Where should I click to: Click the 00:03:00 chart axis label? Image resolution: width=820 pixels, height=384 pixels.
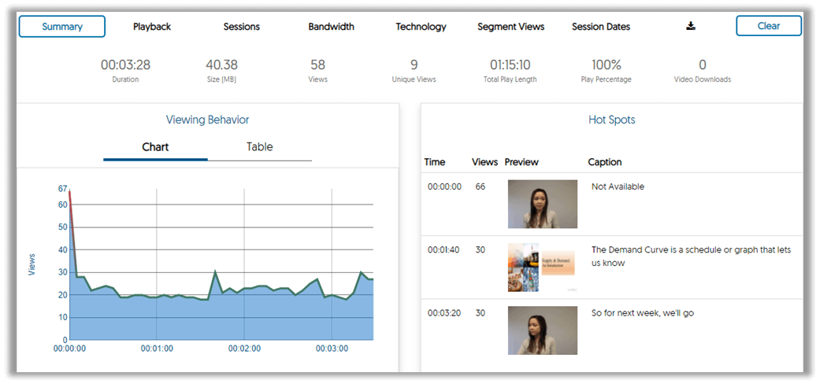pyautogui.click(x=332, y=349)
